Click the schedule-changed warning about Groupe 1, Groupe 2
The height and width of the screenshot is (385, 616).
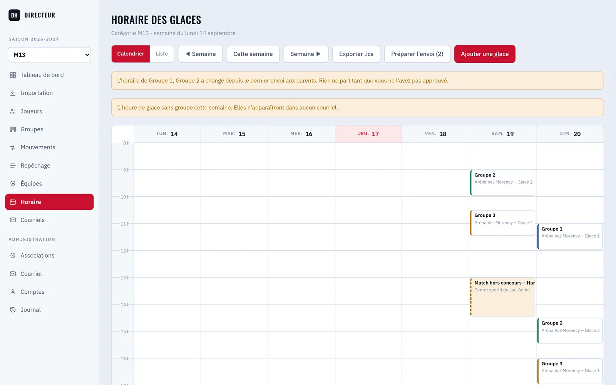[357, 81]
